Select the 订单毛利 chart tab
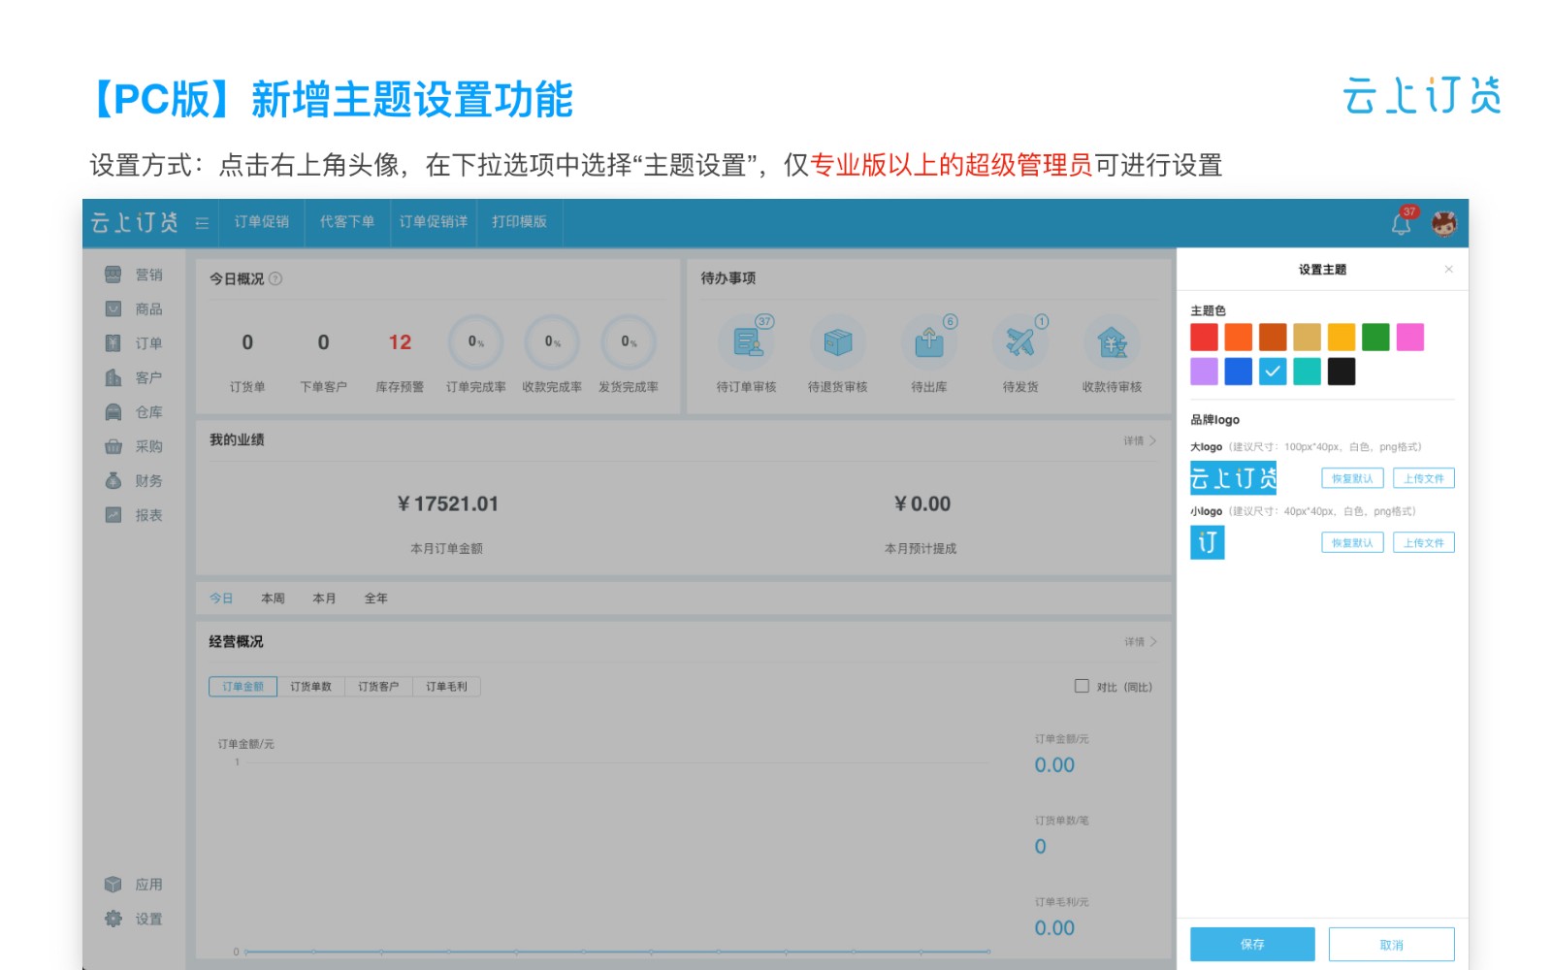Screen dimensions: 1552x970 click(x=446, y=687)
